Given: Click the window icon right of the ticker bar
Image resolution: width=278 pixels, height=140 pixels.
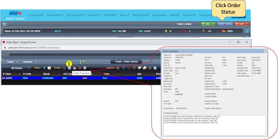Looking at the screenshot, I should 247,31.
